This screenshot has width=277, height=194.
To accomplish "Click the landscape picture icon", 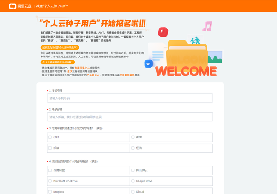I will coord(215,57).
